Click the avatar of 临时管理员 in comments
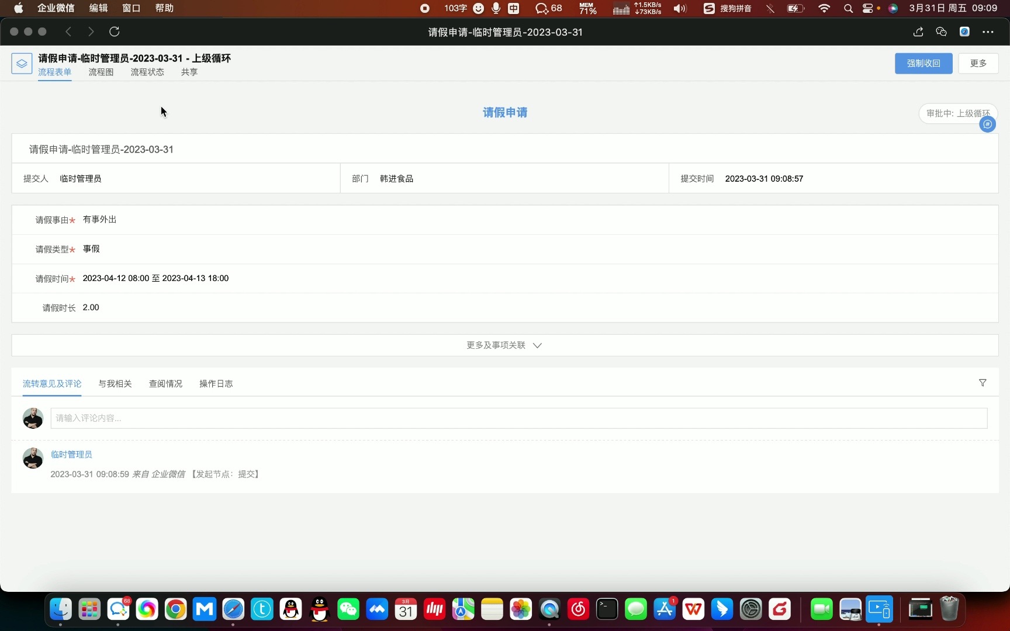The width and height of the screenshot is (1010, 631). pos(33,458)
